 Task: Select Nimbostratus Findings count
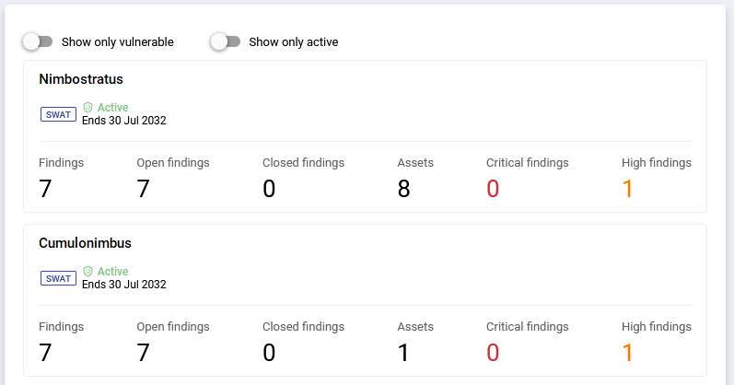pos(45,189)
